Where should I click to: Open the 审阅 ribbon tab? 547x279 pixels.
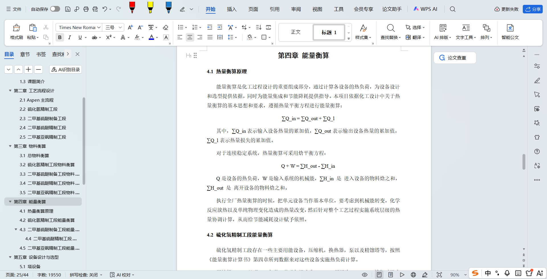point(296,9)
